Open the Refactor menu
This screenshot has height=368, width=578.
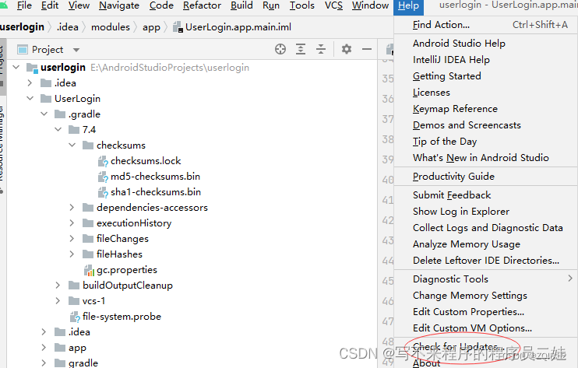point(202,5)
